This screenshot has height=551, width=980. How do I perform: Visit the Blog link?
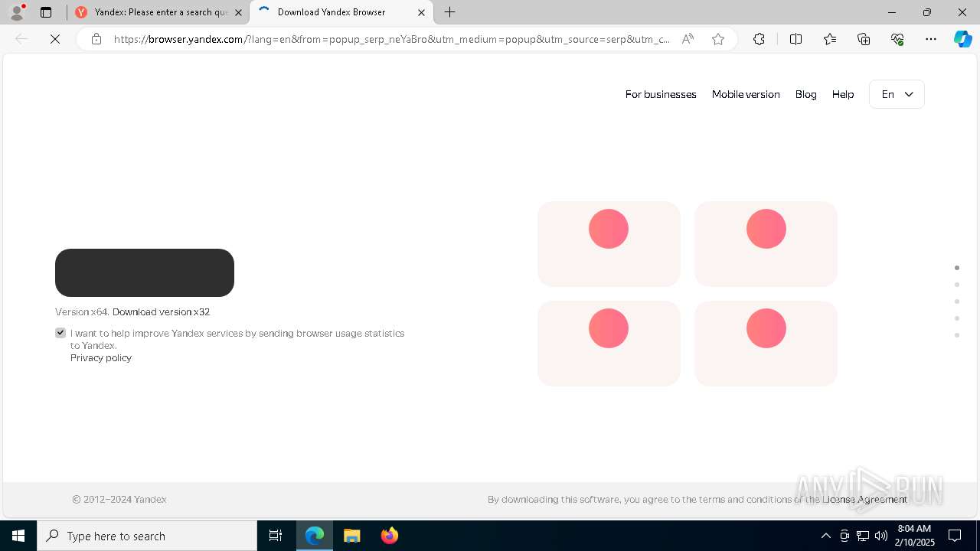805,94
